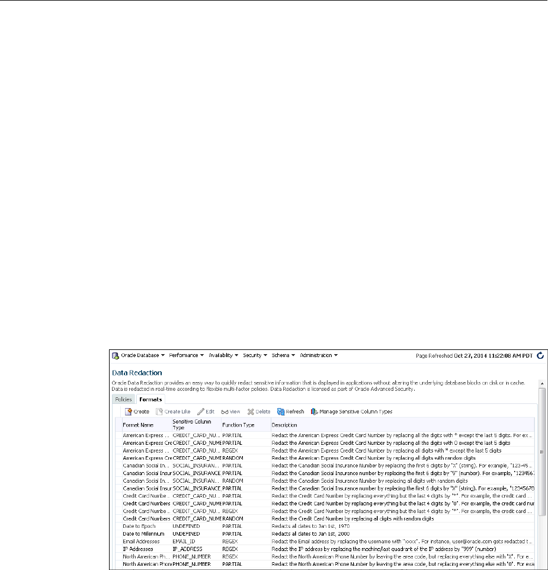Select the IP Addresses format row

[325, 549]
